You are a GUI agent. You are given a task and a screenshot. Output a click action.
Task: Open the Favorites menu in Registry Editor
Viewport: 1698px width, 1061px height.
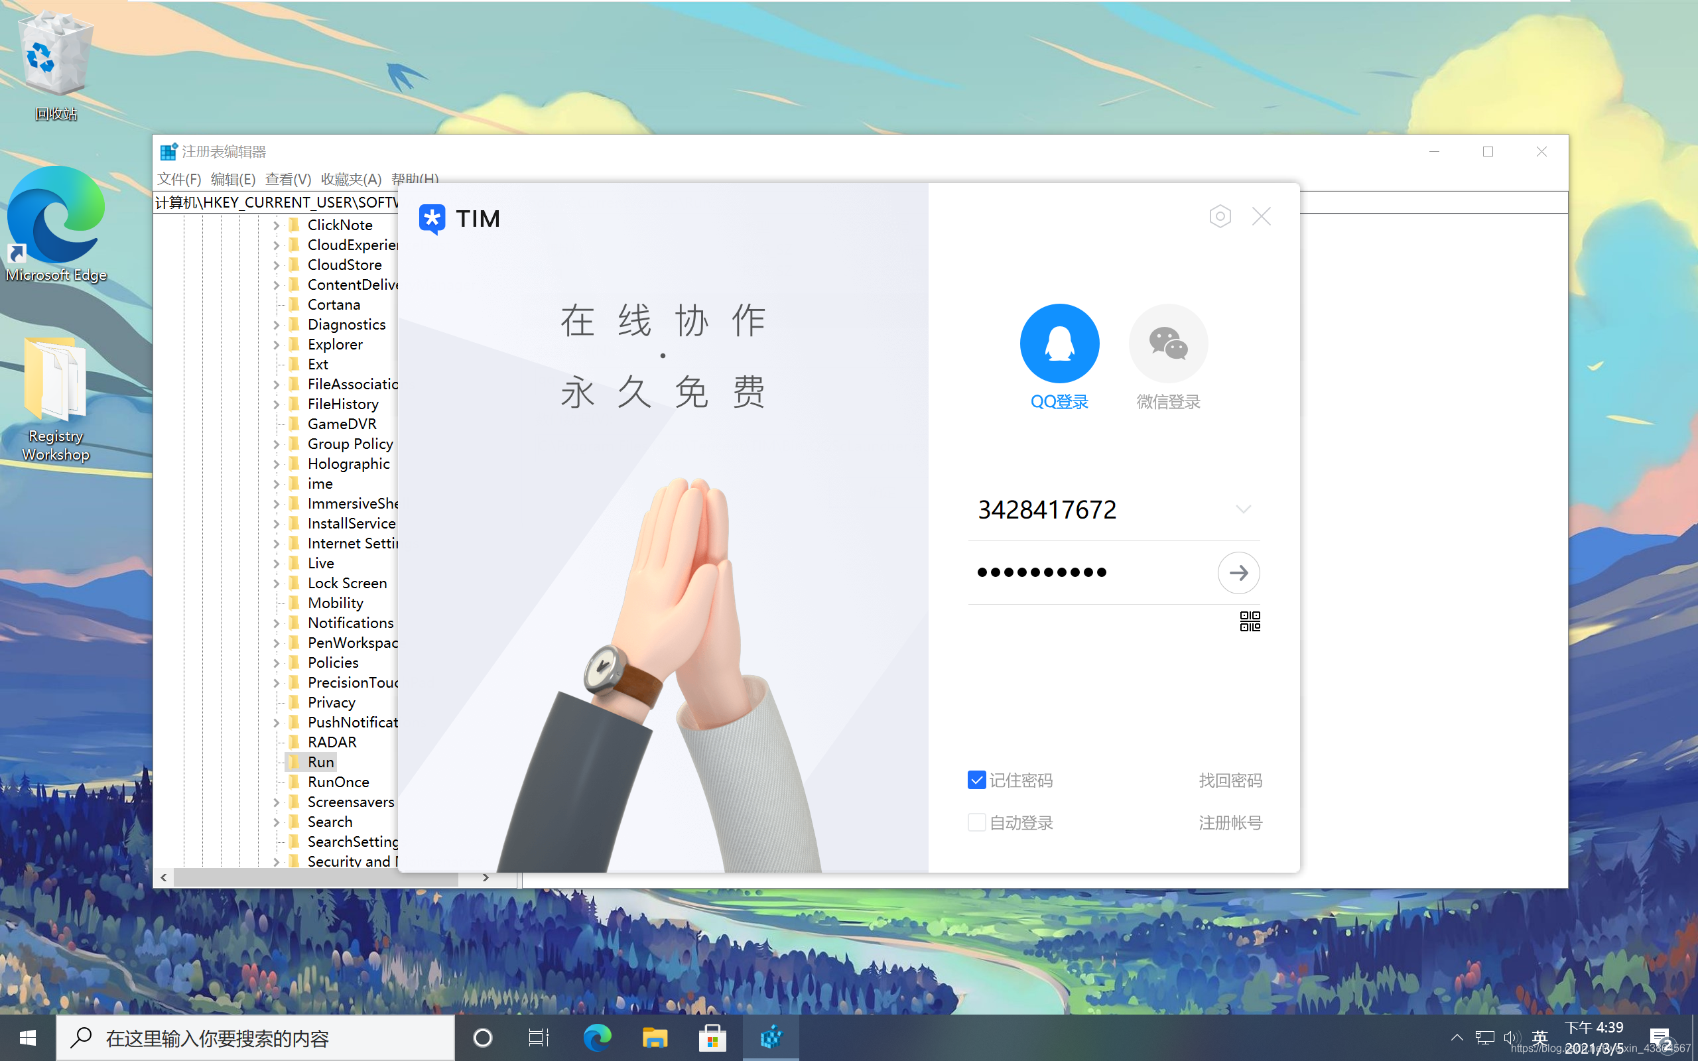click(x=351, y=179)
